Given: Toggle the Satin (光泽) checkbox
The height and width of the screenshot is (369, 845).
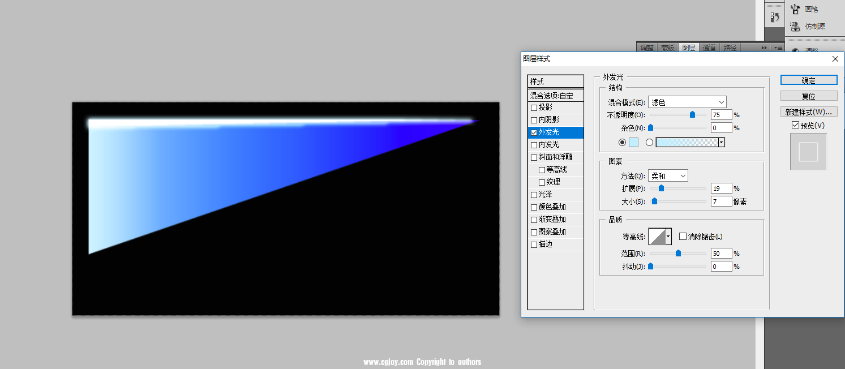Looking at the screenshot, I should (534, 195).
